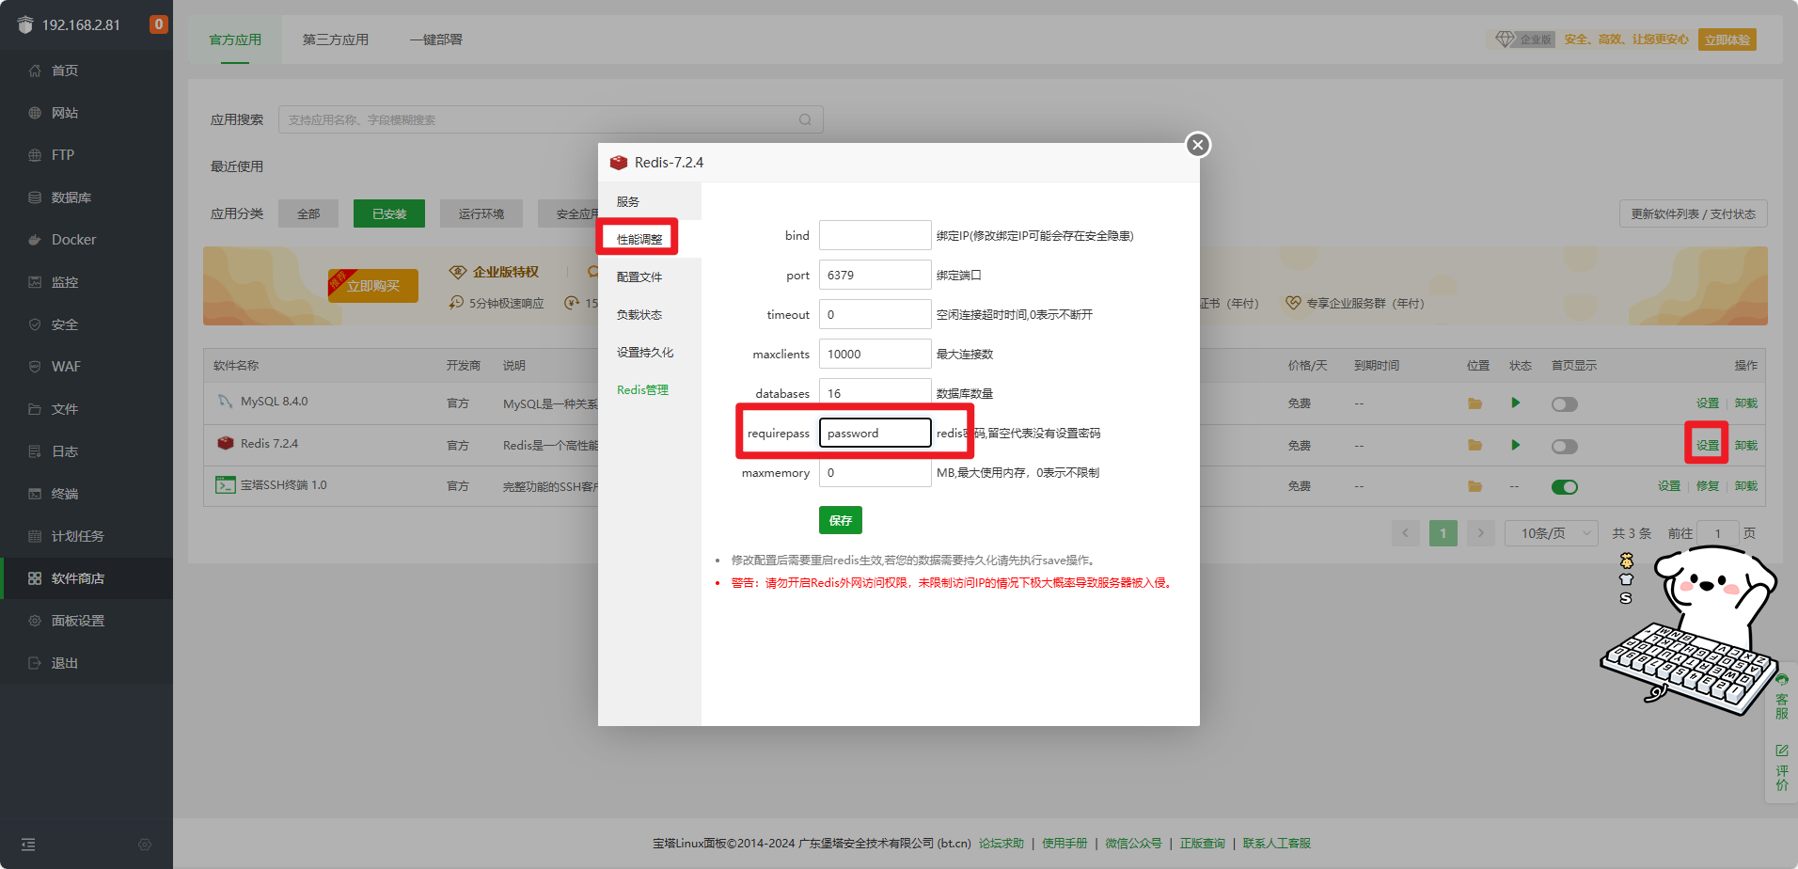Screen dimensions: 1798x869
Task: Click 卸载 link for MySQL 8.4.0
Action: [1746, 403]
